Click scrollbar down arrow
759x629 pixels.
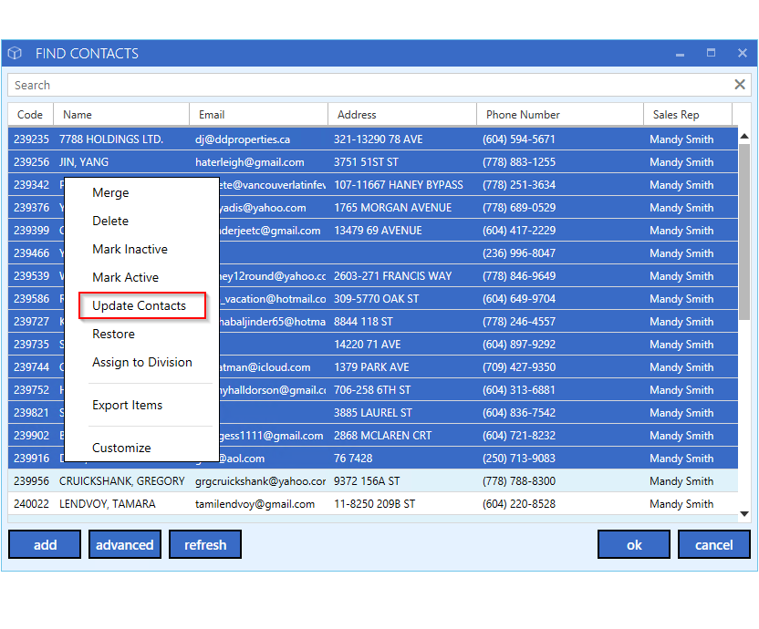tap(744, 514)
